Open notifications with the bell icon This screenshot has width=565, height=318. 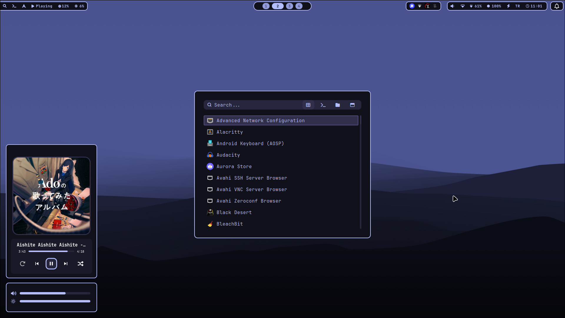click(x=557, y=6)
